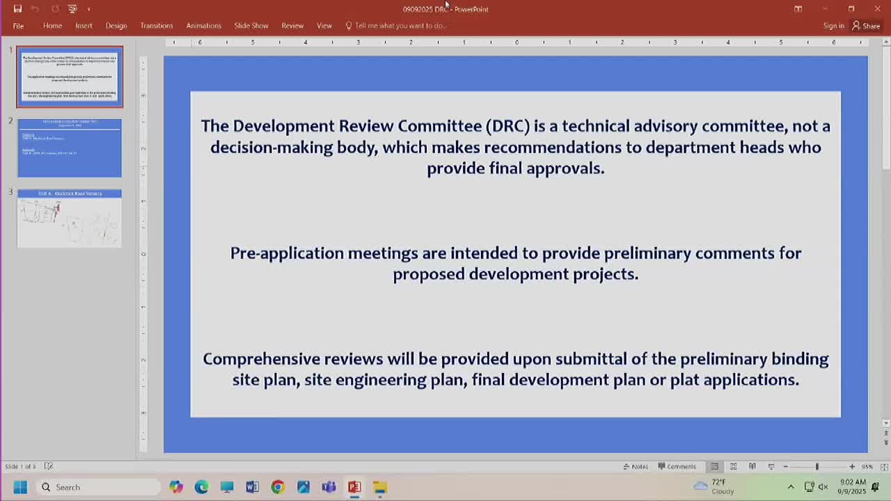Image resolution: width=891 pixels, height=501 pixels.
Task: Click Sign in link
Action: [833, 26]
